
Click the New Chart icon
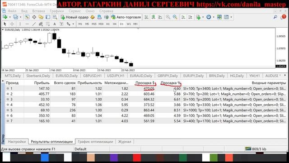tap(5, 17)
